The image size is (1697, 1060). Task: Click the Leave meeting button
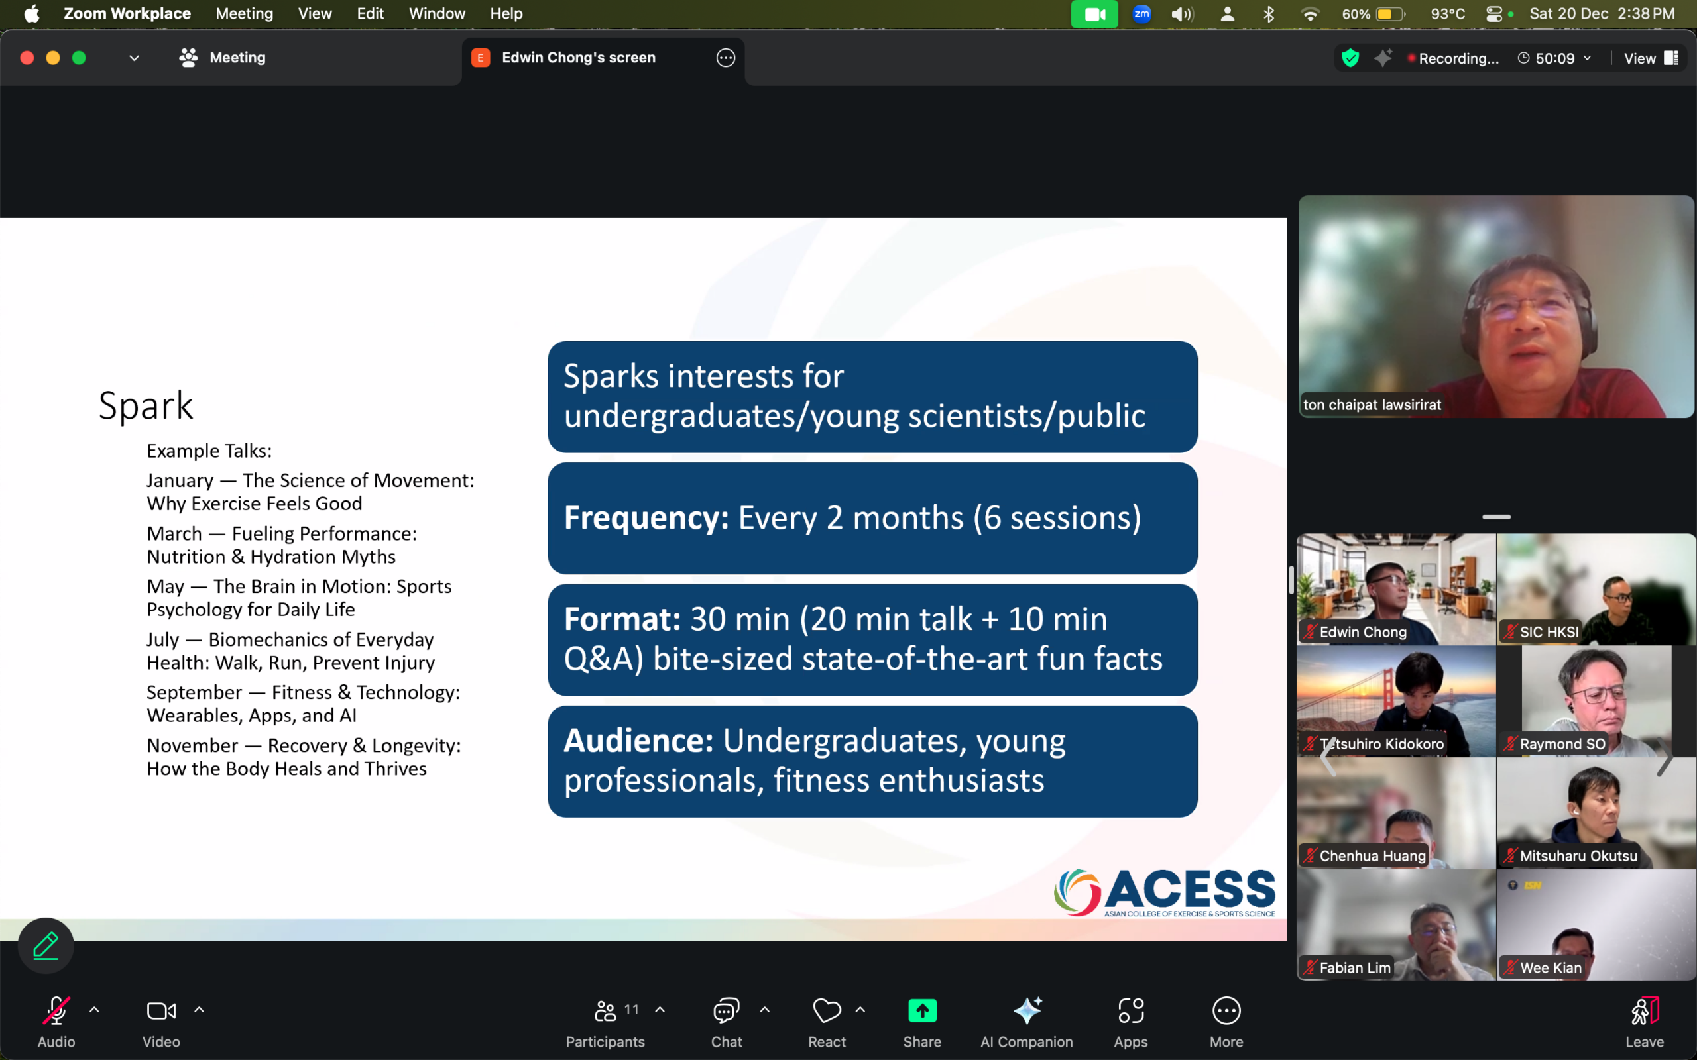(x=1645, y=1022)
